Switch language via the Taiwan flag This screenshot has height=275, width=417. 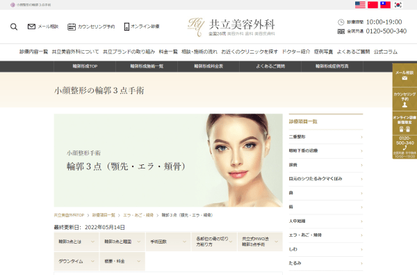385,5
